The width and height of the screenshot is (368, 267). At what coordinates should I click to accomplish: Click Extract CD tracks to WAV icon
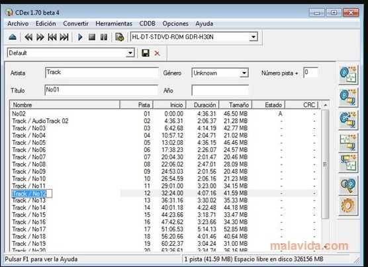(348, 75)
